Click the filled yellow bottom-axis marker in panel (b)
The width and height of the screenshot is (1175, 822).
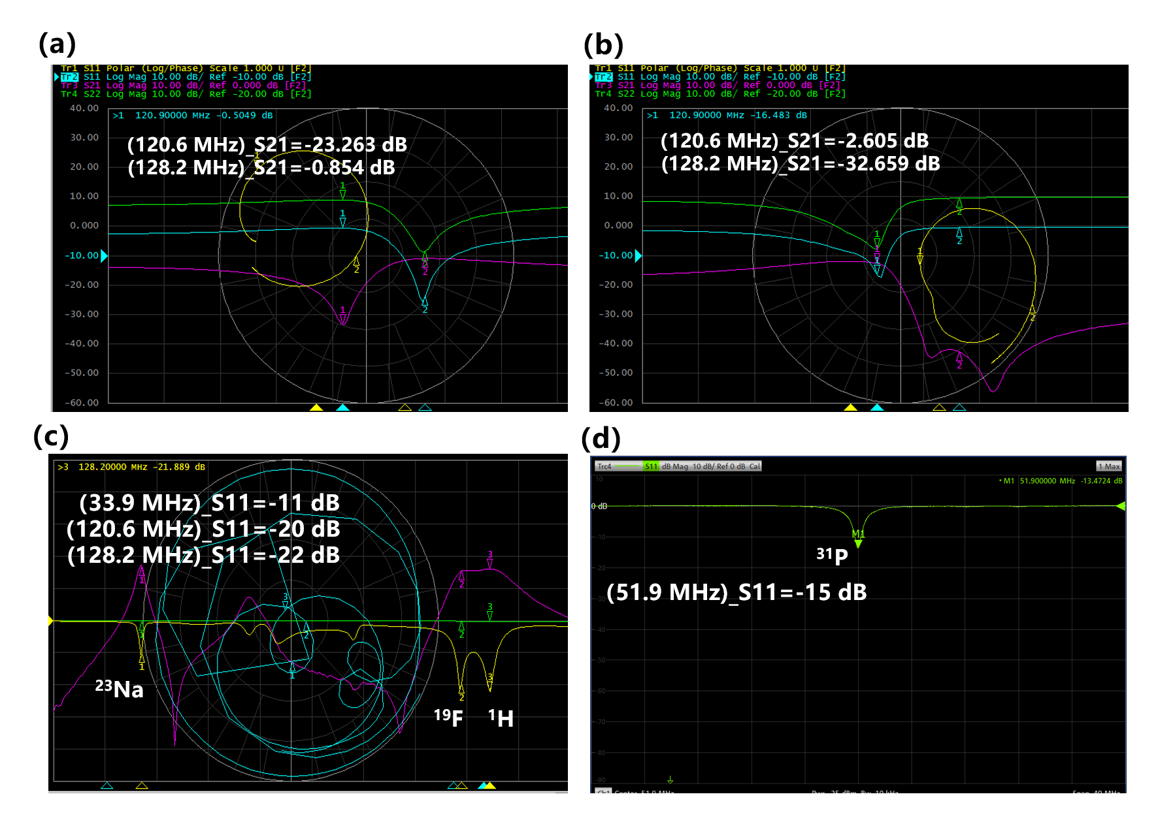(x=850, y=407)
